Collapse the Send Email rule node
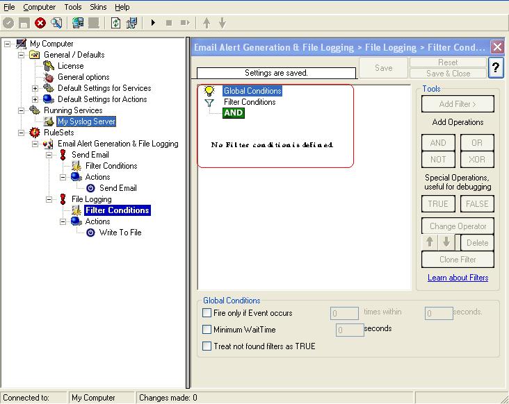The image size is (509, 404). 49,155
